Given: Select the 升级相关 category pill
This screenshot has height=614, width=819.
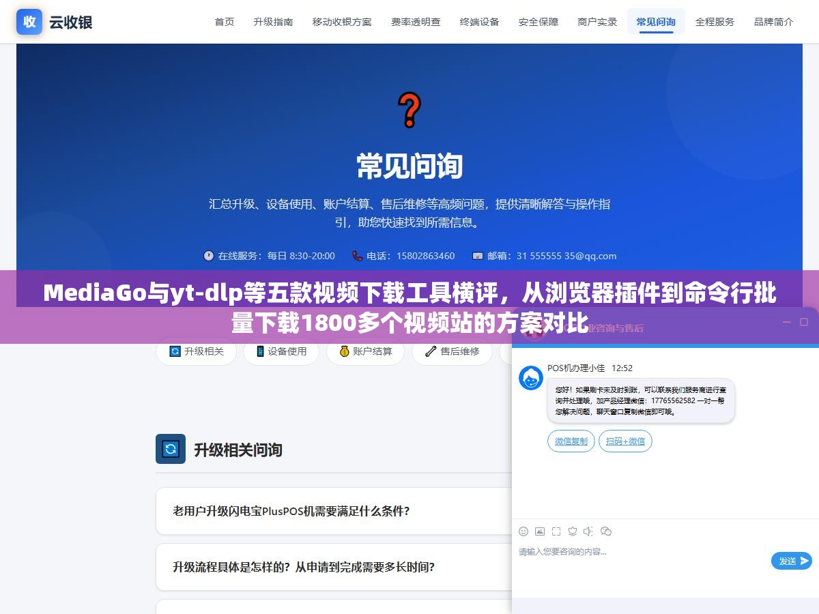Looking at the screenshot, I should pos(196,351).
